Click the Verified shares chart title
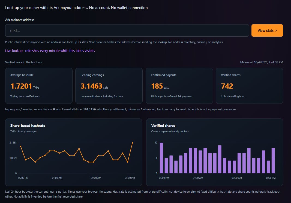The height and width of the screenshot is (203, 291). (163, 126)
